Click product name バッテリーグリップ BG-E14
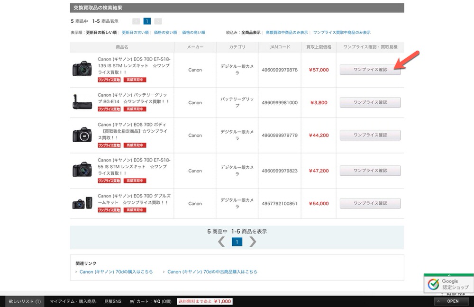Screen dimensions: 474x307 (x=133, y=98)
